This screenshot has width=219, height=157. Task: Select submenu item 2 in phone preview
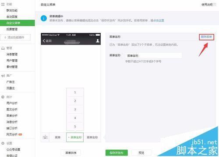click(x=75, y=101)
